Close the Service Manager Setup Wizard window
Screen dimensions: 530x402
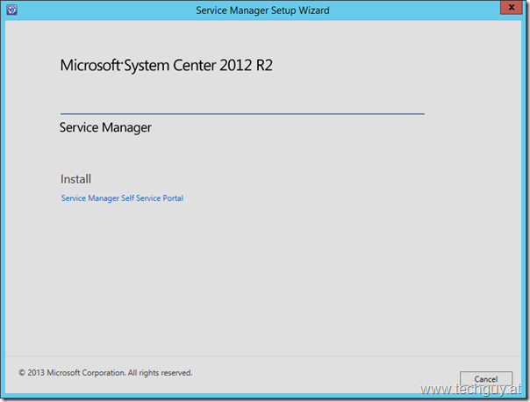click(x=511, y=7)
